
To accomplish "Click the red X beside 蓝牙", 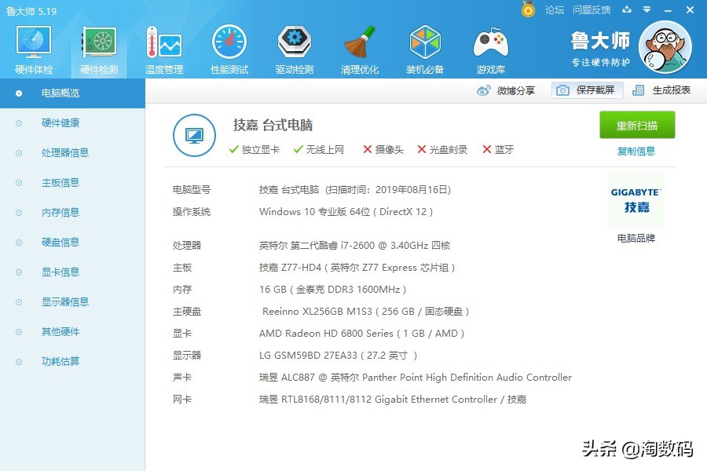I will 488,148.
